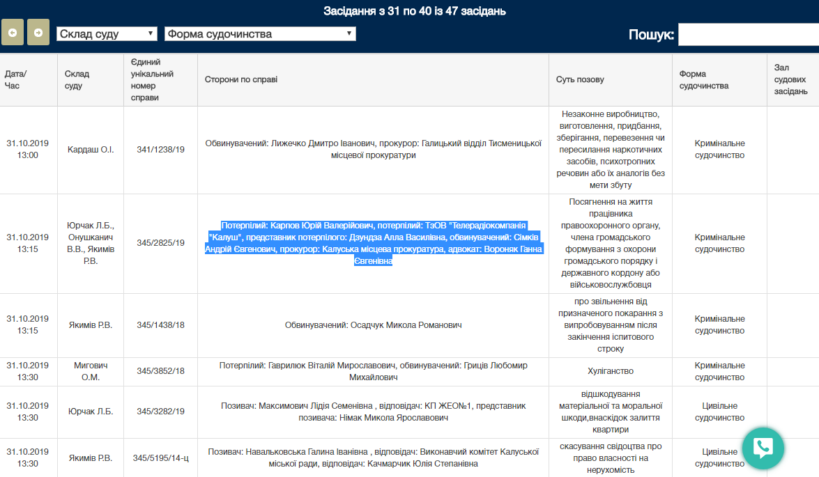
Task: Click the next page arrow button
Action: pos(38,32)
